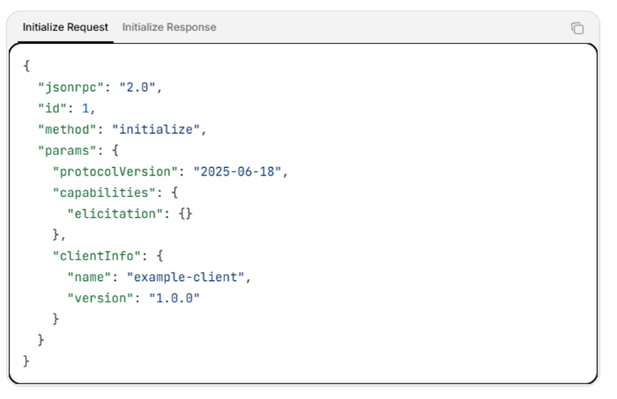The width and height of the screenshot is (617, 399).
Task: Click the "version" key inside clientInfo
Action: pos(100,297)
